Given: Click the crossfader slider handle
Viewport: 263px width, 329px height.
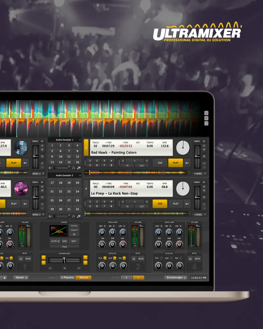Looking at the screenshot, I should (x=64, y=260).
